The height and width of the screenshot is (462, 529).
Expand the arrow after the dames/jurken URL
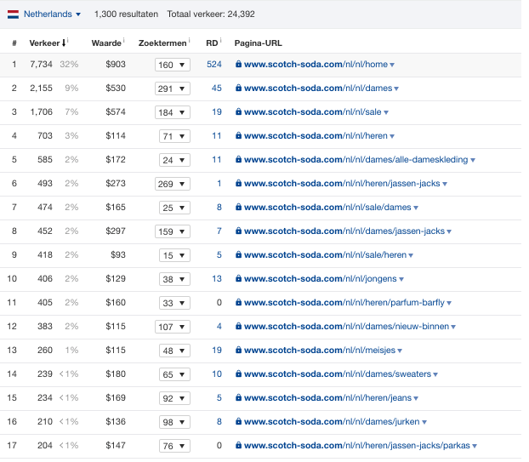[424, 422]
